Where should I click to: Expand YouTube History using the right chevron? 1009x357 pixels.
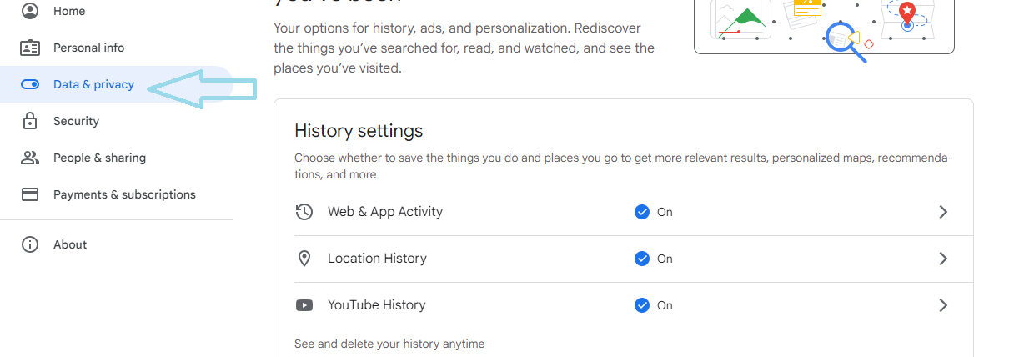click(943, 305)
